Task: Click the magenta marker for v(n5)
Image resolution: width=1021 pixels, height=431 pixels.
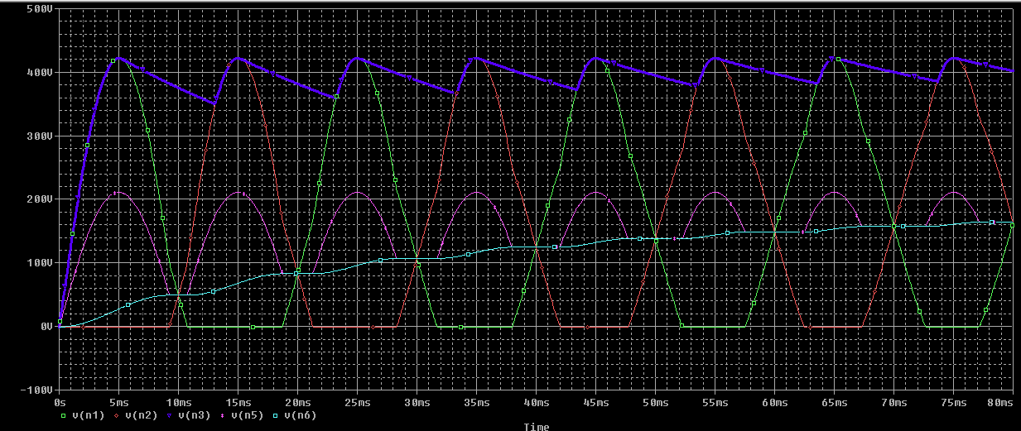Action: pyautogui.click(x=222, y=414)
